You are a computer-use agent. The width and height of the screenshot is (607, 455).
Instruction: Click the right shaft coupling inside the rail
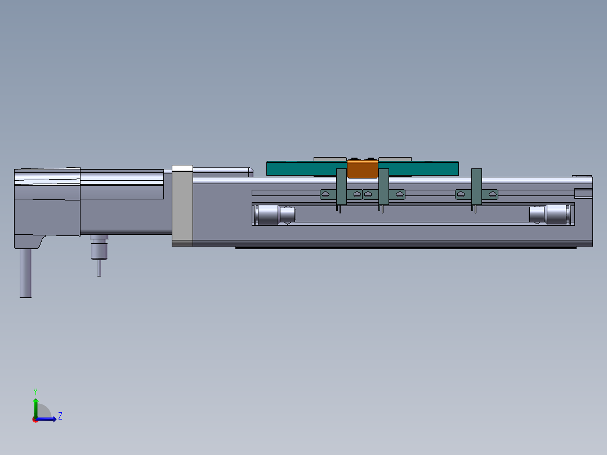[550, 214]
